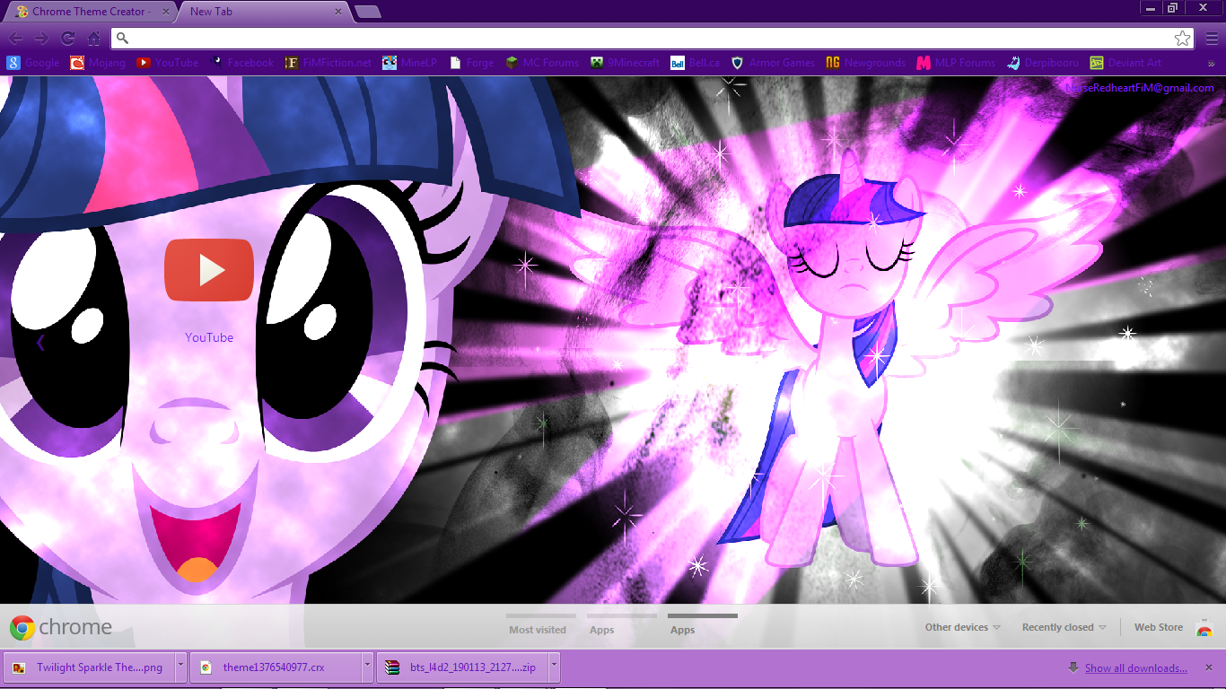This screenshot has height=689, width=1226.
Task: Click the Chrome logo in footer
Action: pos(61,627)
